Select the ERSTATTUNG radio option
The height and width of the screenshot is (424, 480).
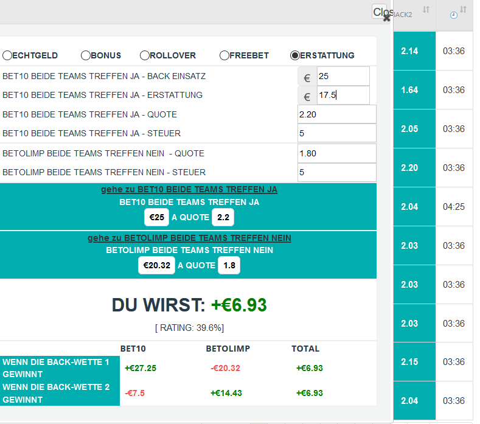coord(295,55)
